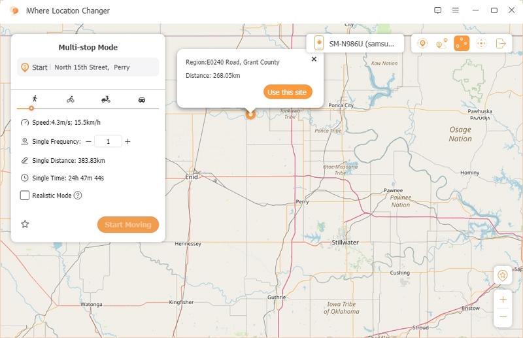Viewport: 523px width, 338px height.
Task: Select car speed mode icon
Action: [x=142, y=100]
